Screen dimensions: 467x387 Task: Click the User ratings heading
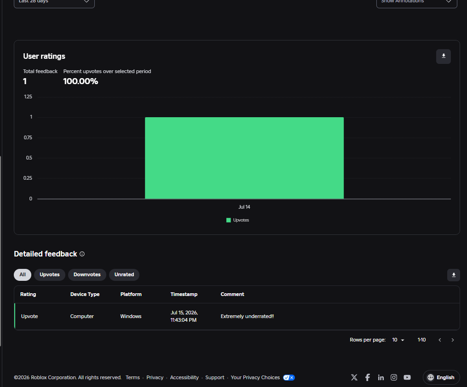coord(44,56)
